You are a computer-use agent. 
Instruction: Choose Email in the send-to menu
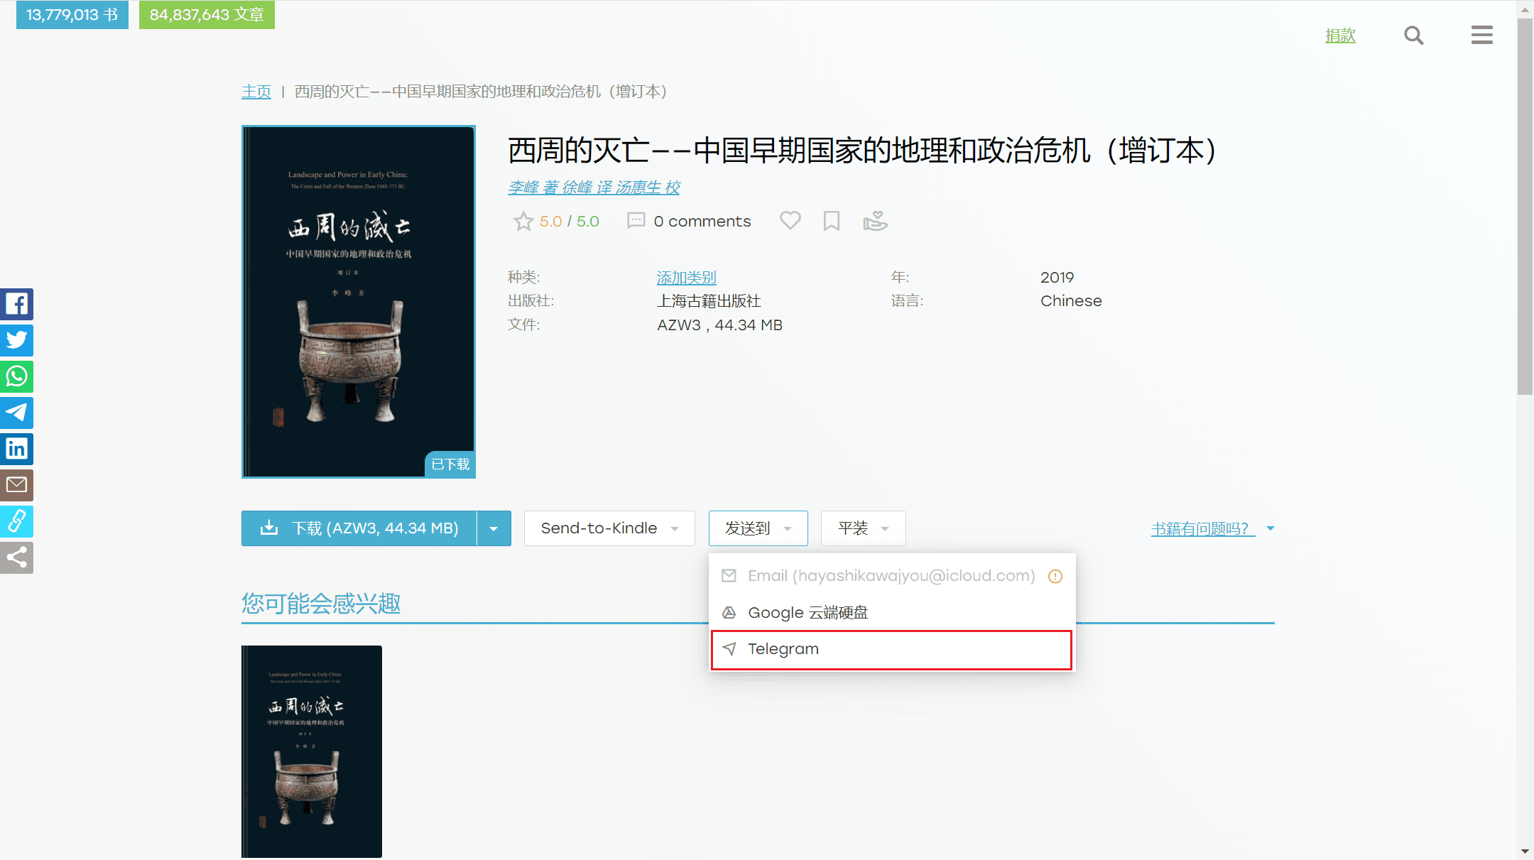click(x=891, y=576)
